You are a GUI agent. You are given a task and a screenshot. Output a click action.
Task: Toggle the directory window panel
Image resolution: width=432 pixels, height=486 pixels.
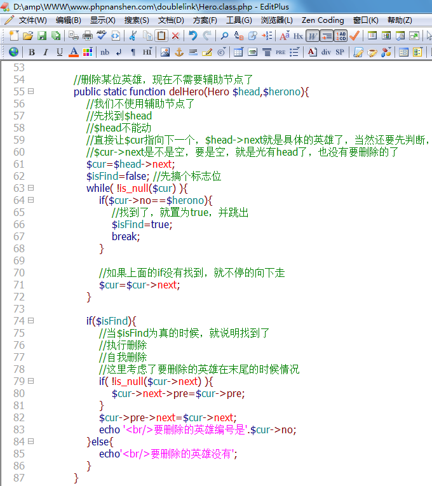pyautogui.click(x=386, y=36)
